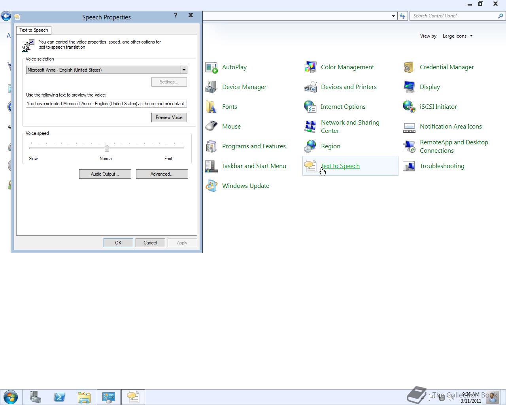Screen dimensions: 506x405
Task: Click the Speech Properties taskbar button
Action: click(133, 397)
